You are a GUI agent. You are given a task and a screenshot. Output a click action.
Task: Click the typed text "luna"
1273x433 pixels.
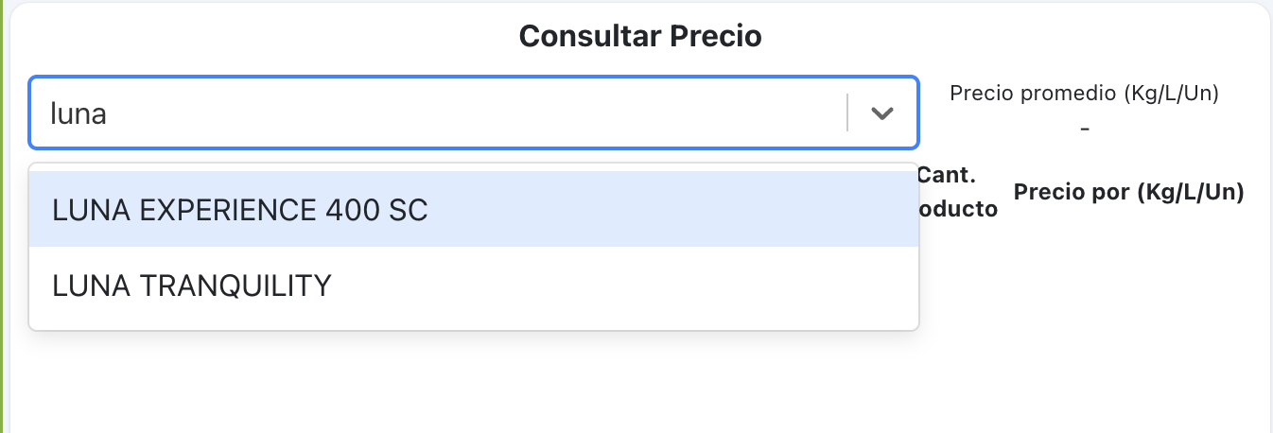pos(78,114)
